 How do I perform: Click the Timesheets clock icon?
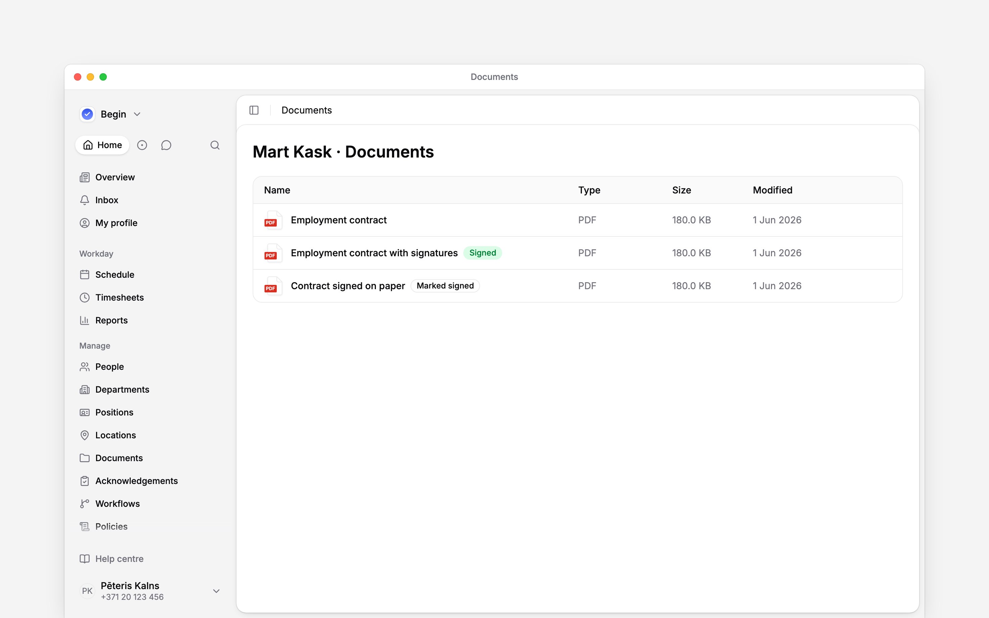[85, 298]
